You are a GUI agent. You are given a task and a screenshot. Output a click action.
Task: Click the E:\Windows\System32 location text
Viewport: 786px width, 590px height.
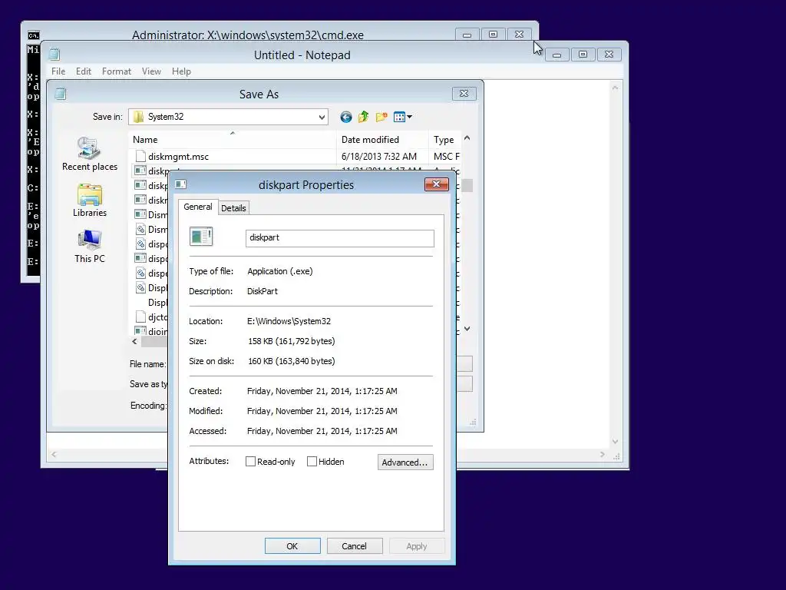point(289,321)
